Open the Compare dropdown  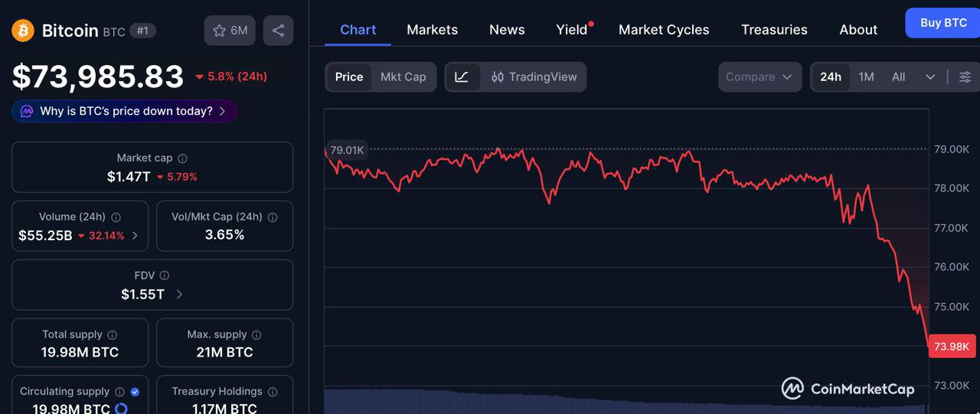(759, 77)
